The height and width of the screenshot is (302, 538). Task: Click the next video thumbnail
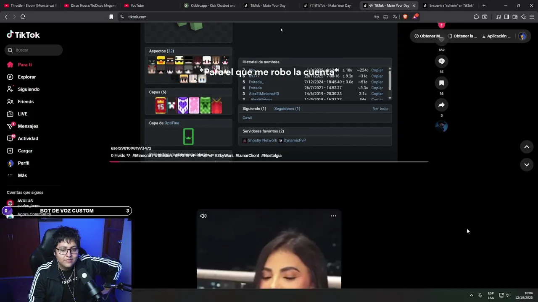tap(269, 249)
